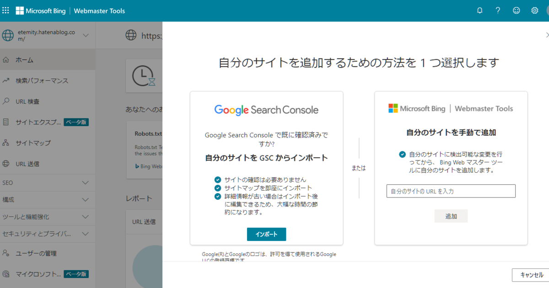Open the settings gear icon
The height and width of the screenshot is (288, 549).
[535, 11]
